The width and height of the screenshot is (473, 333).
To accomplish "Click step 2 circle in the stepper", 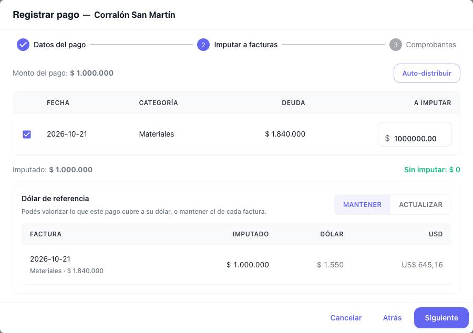I will tap(203, 45).
